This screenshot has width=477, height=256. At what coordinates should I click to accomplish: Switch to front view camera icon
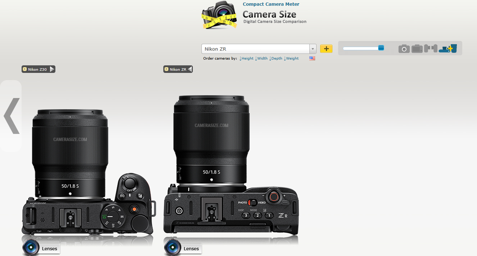click(404, 48)
